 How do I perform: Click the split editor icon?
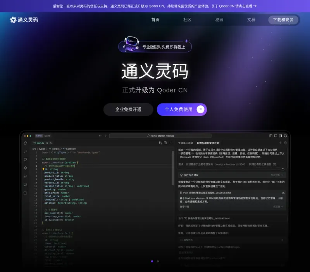tap(165, 143)
